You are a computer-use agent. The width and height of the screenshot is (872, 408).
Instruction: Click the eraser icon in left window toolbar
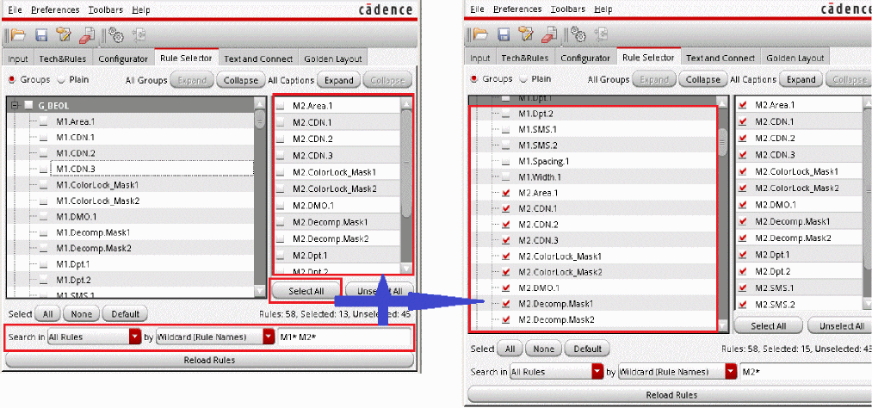click(x=86, y=36)
